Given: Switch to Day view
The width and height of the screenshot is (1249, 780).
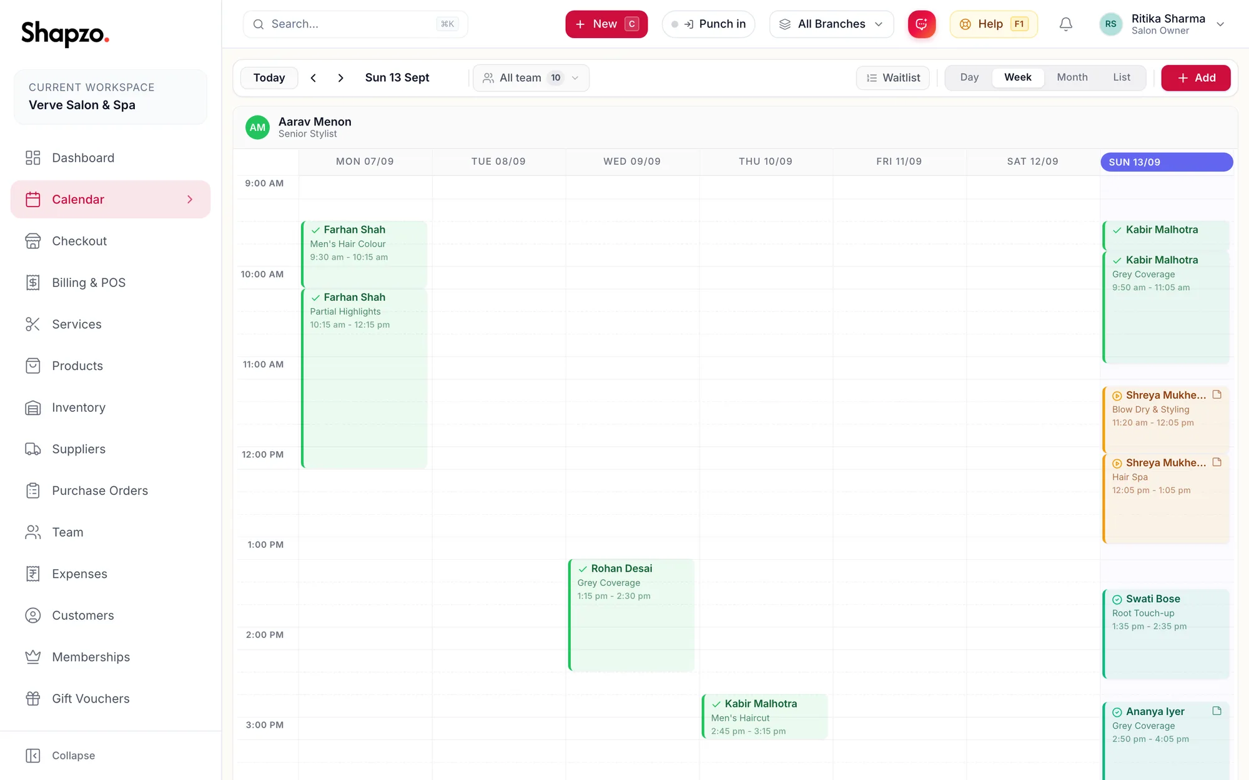Looking at the screenshot, I should click(x=969, y=77).
